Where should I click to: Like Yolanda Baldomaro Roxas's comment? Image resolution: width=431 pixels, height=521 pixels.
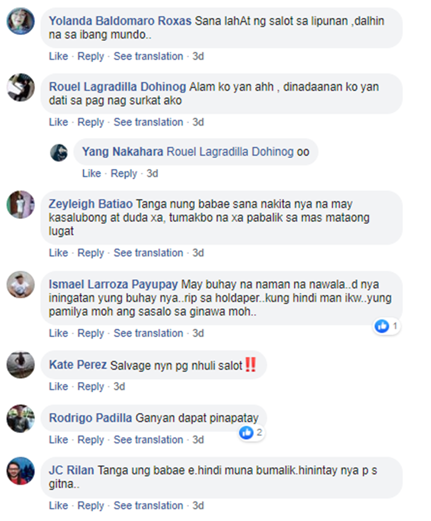59,56
